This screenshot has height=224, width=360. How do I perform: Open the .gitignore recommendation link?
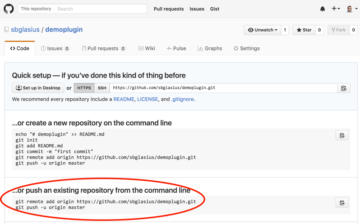[x=183, y=99]
